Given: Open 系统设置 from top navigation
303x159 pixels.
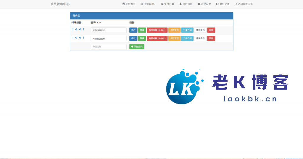Looking at the screenshot, I should (x=204, y=4).
